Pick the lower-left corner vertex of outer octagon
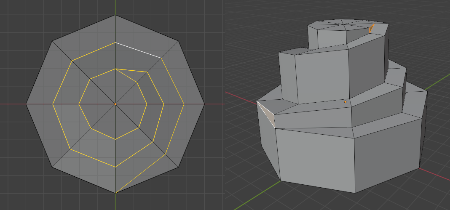450x210 pixels. click(52, 167)
